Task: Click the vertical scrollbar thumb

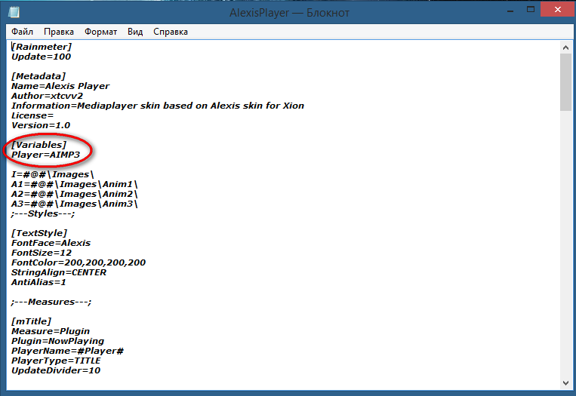Action: coord(565,82)
